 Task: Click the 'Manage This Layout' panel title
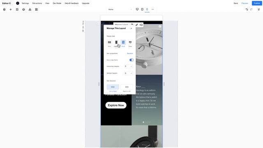116,28
